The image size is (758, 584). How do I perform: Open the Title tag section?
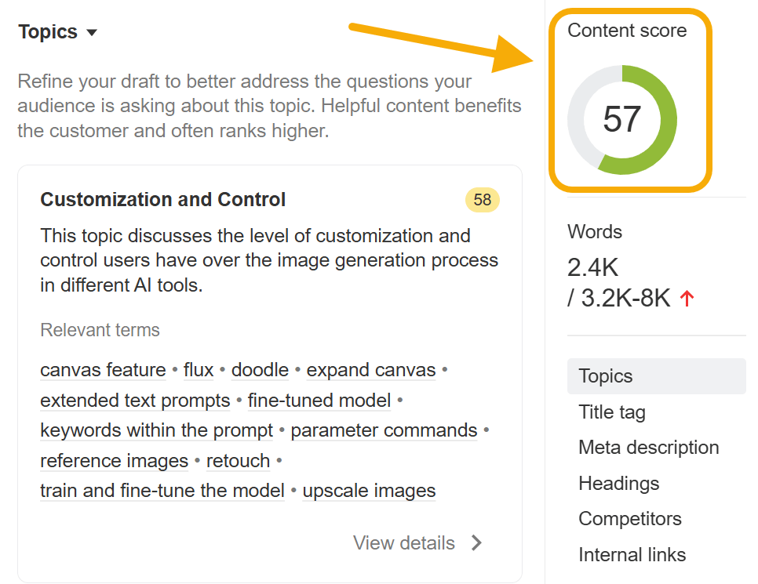point(612,412)
